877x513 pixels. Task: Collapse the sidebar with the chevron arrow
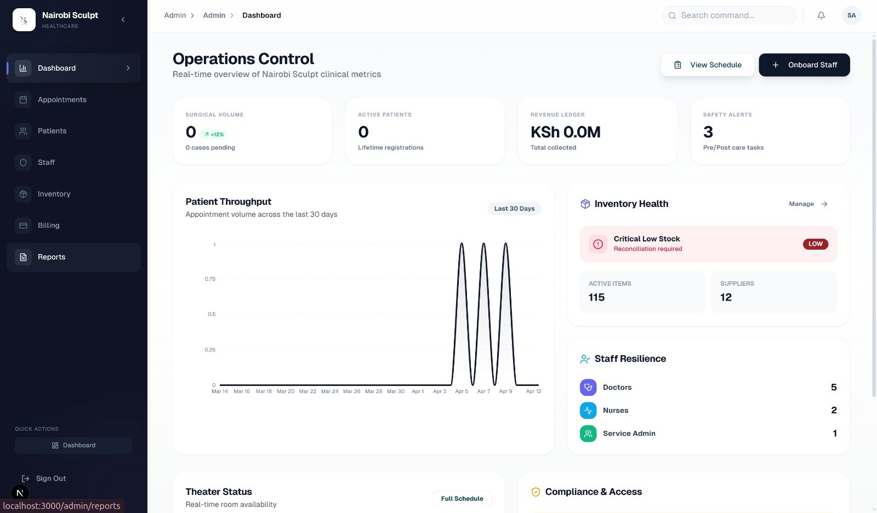123,19
